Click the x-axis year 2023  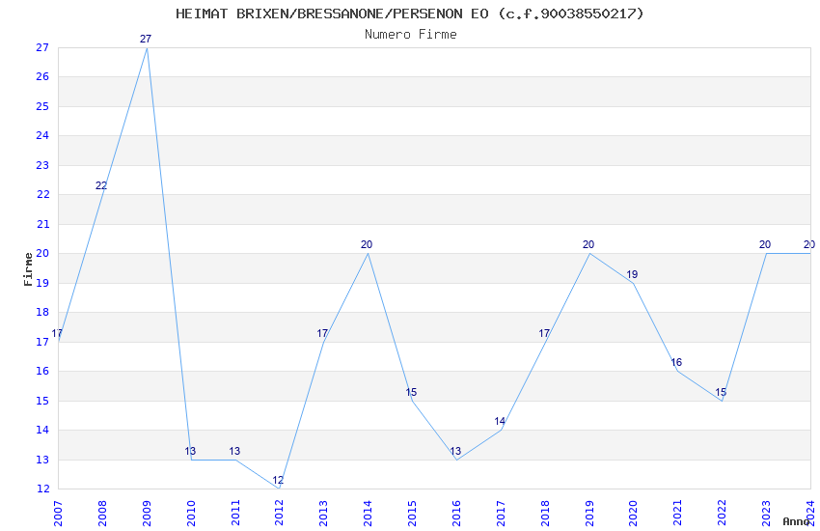click(x=767, y=514)
